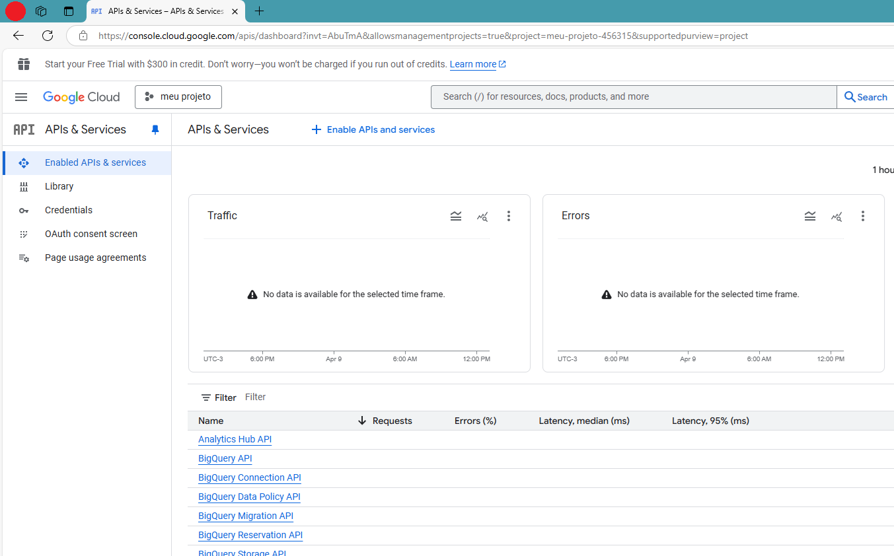Open the chart options menu on Traffic card
Screen dimensions: 894x556
509,216
